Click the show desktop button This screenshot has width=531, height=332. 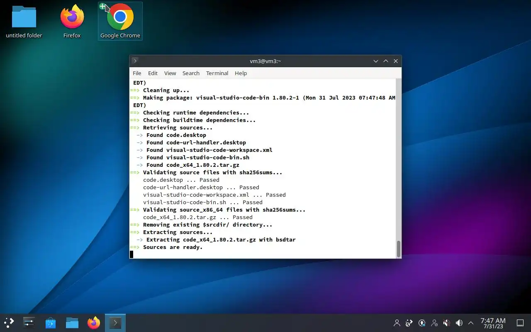[x=520, y=323]
